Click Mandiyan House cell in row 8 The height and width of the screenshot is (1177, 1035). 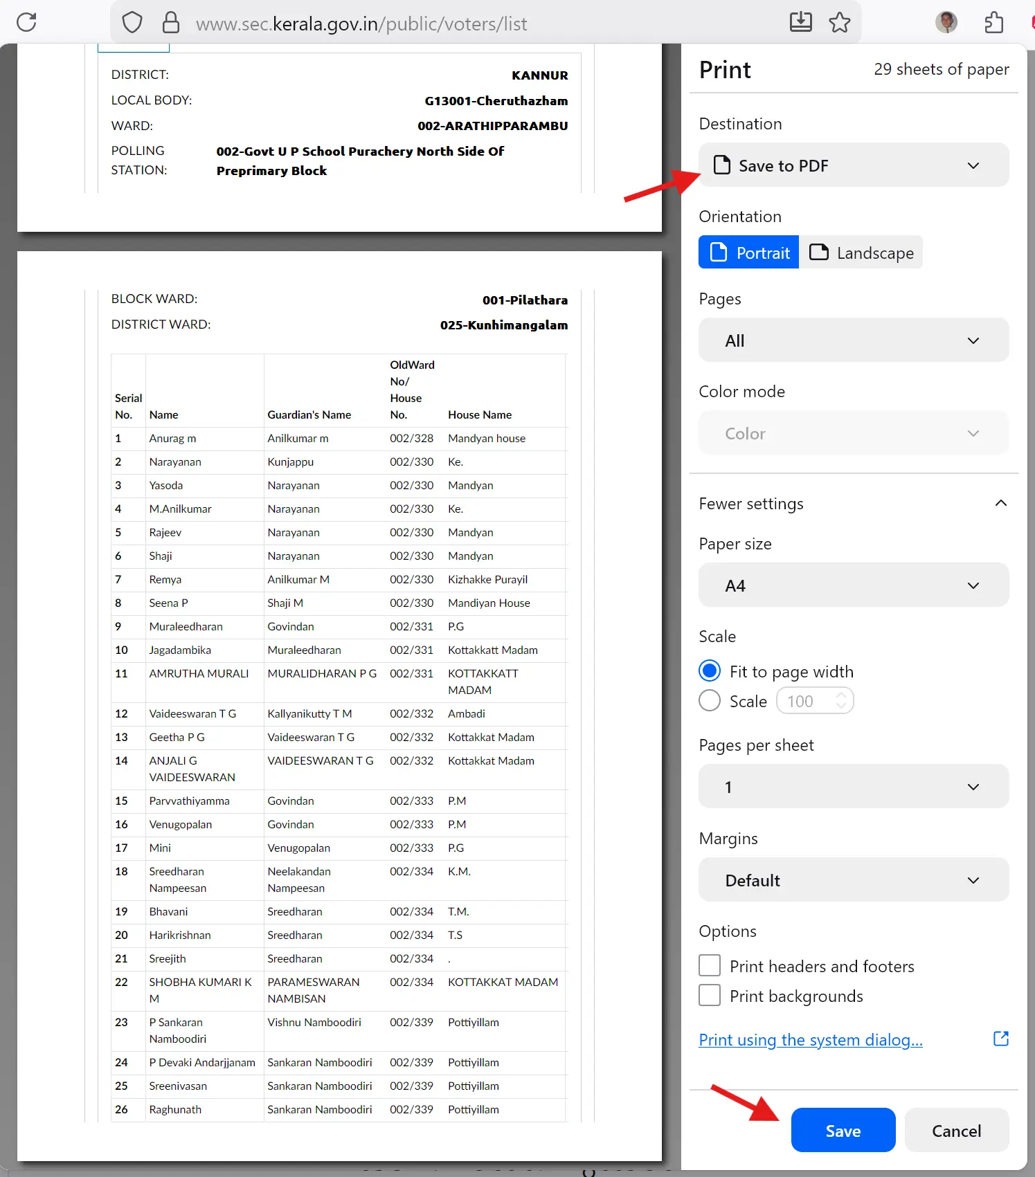point(489,603)
